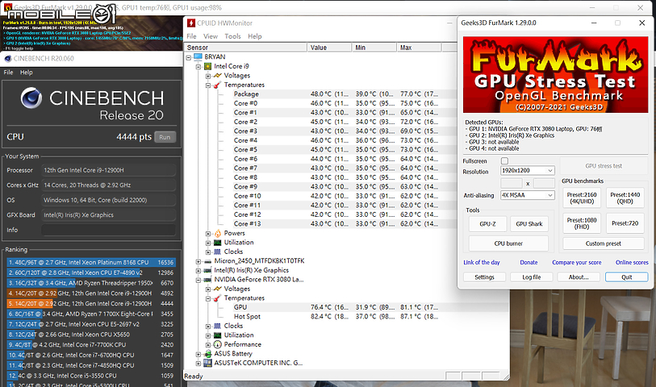Expand the Micron_2450 drive node
656x387 pixels.
pos(198,261)
